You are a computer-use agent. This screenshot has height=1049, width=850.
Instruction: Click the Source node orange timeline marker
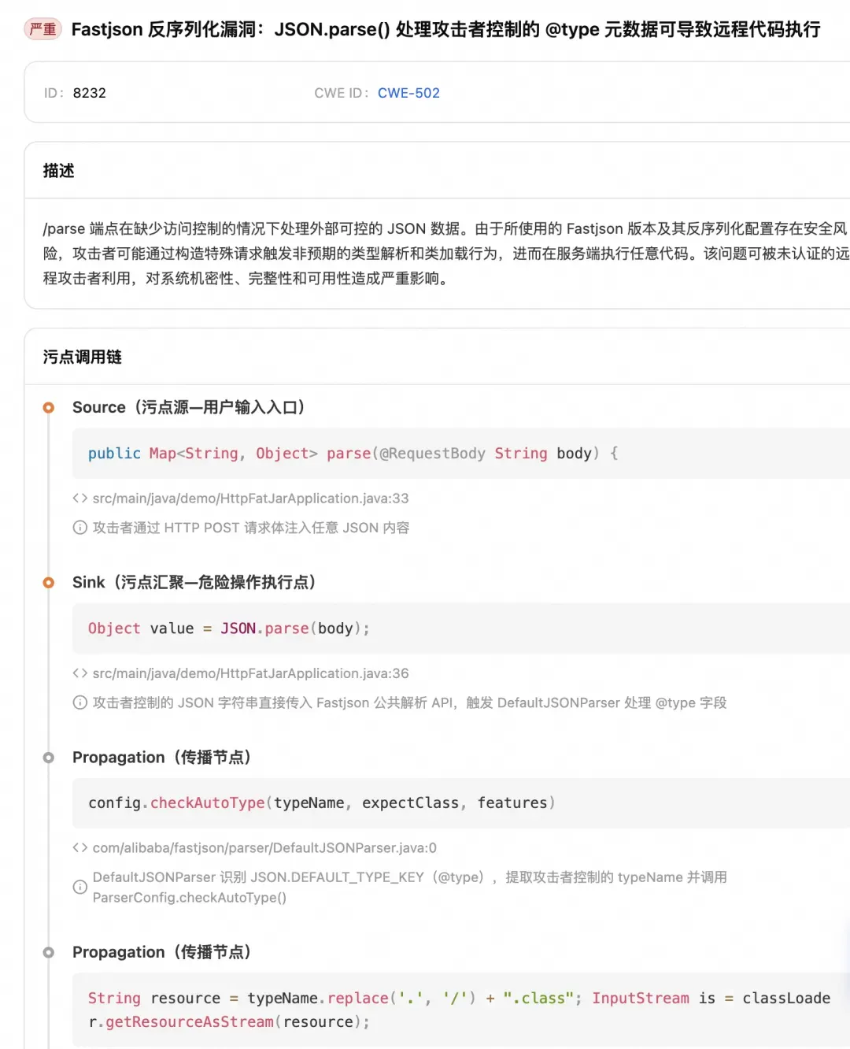coord(49,407)
